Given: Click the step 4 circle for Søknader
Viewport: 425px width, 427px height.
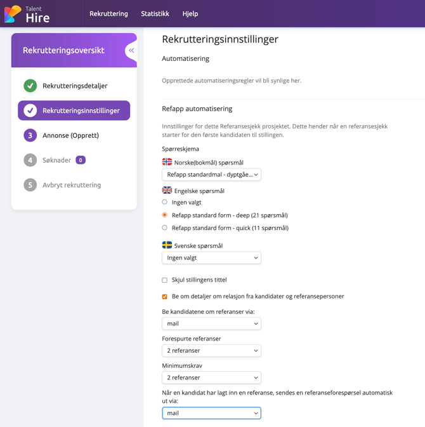Looking at the screenshot, I should coord(30,160).
